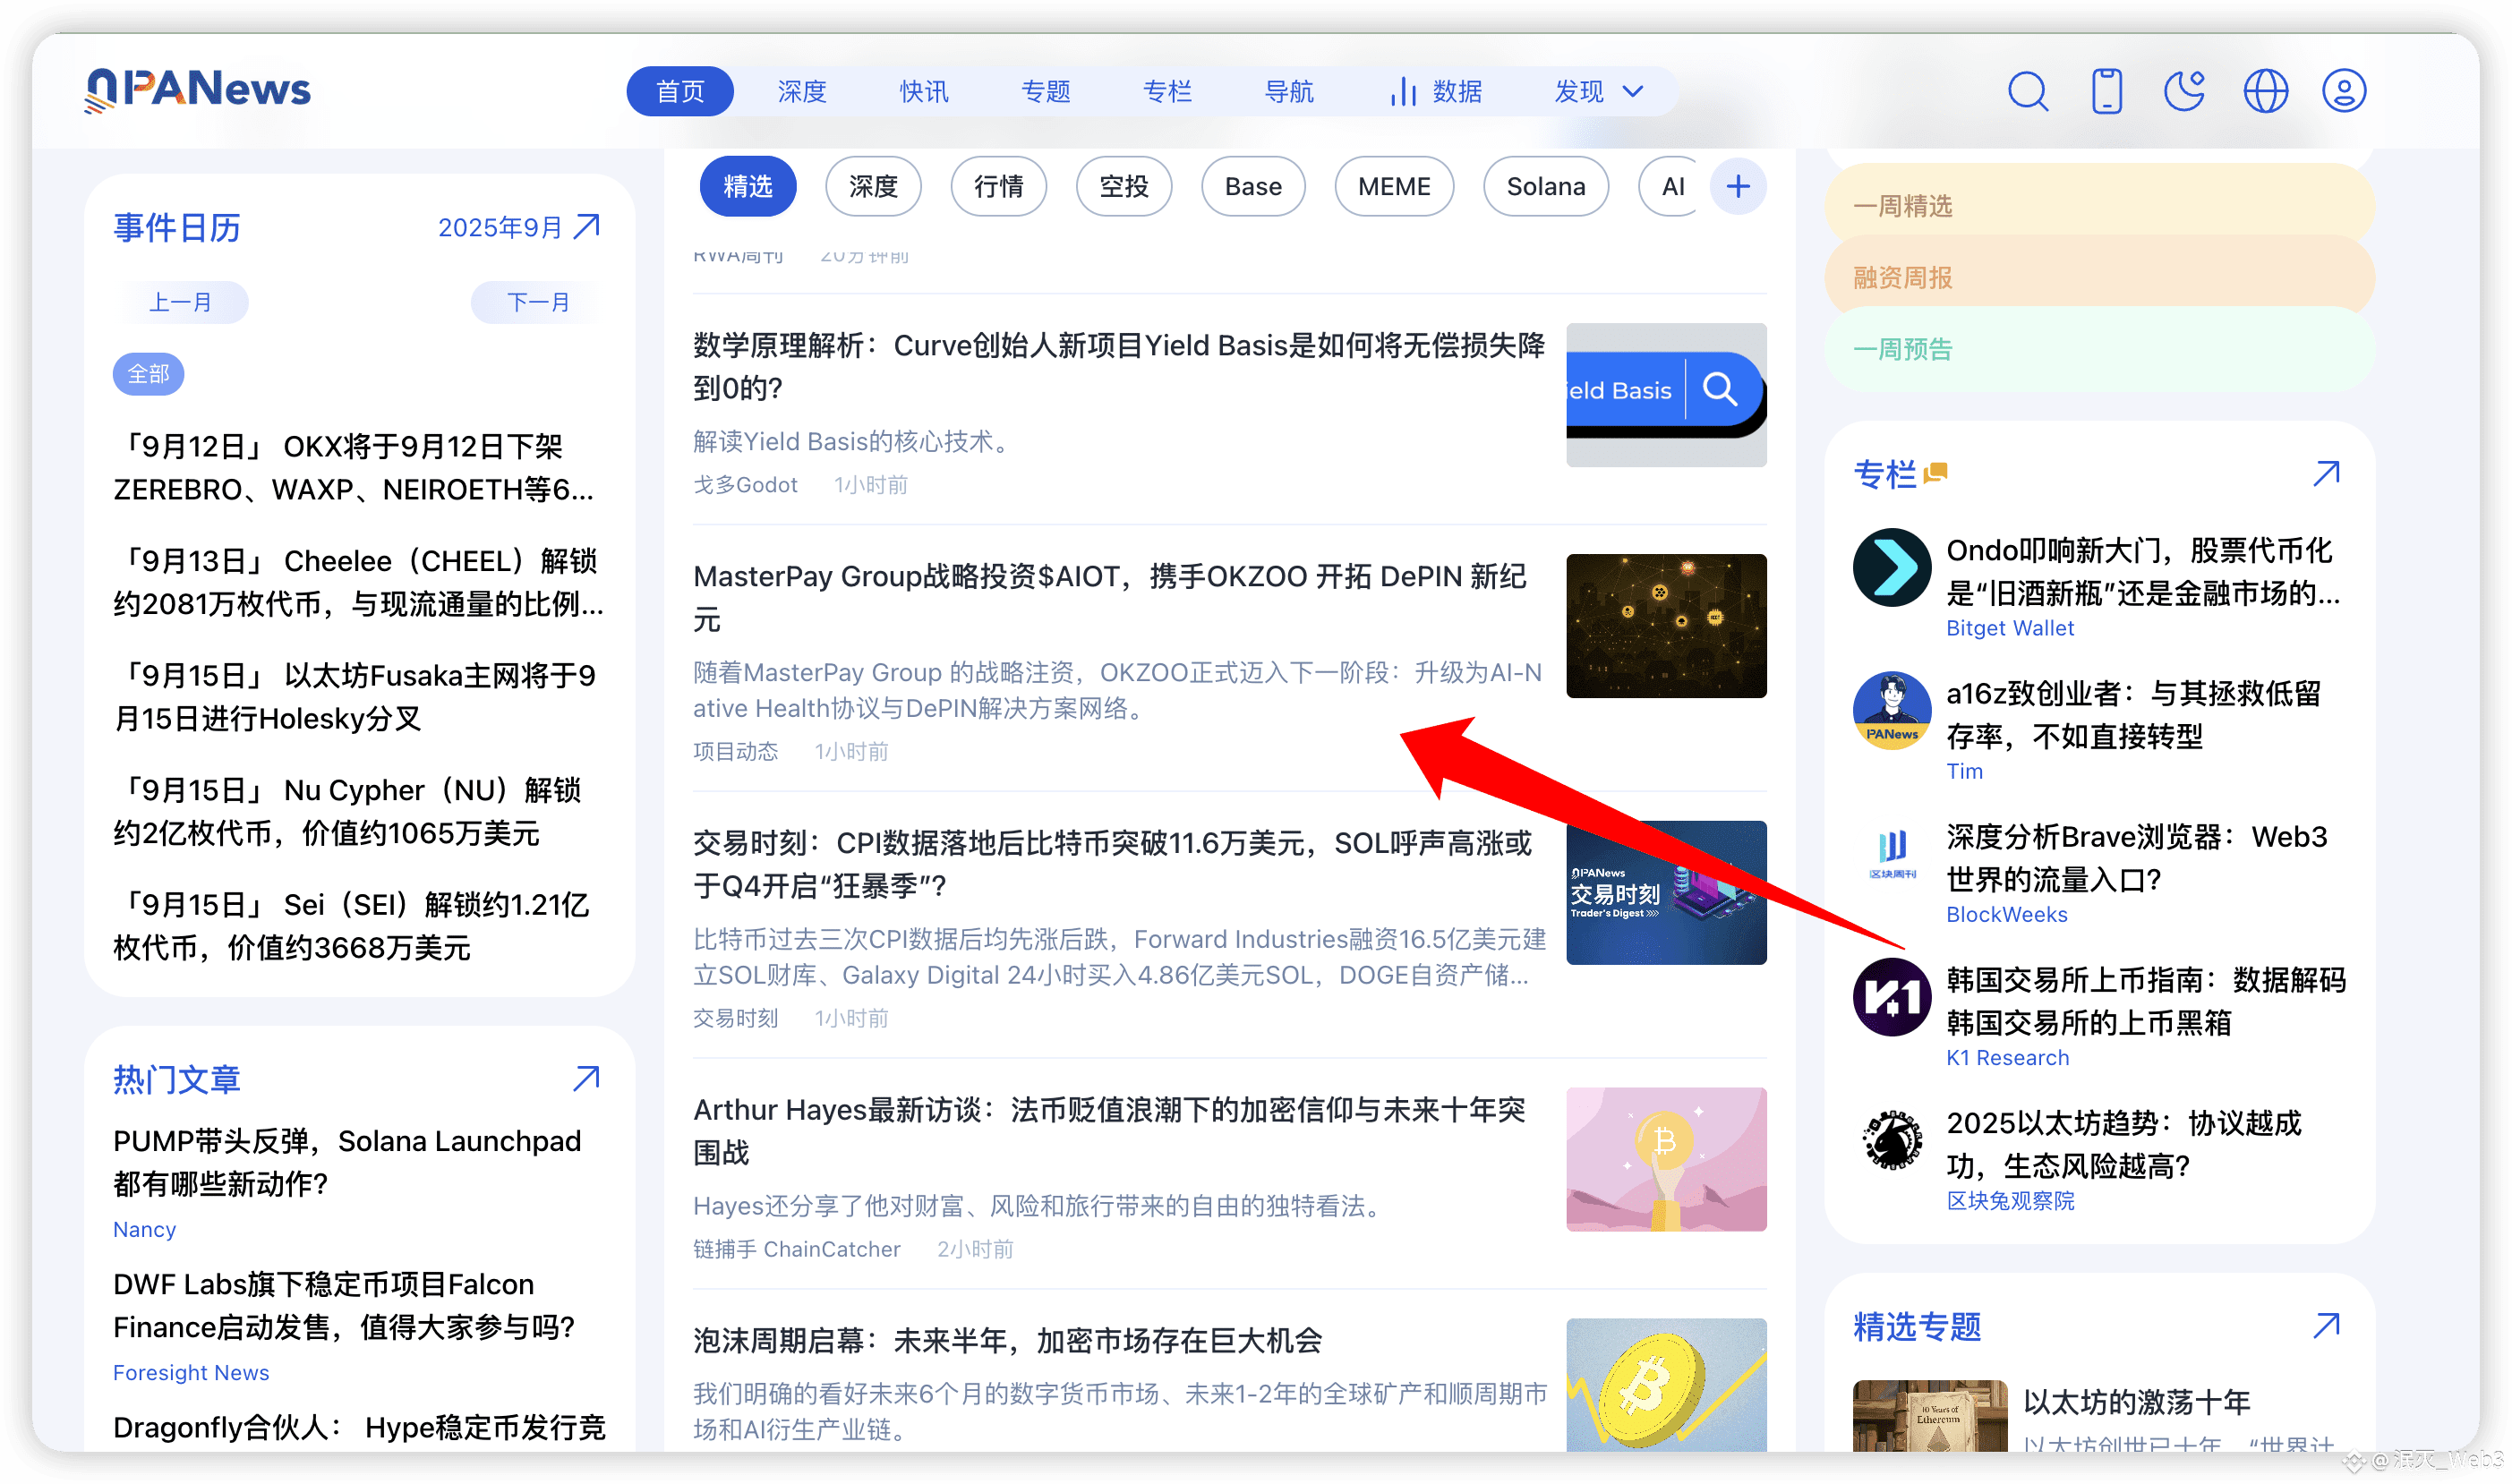
Task: Open the 数据 bar chart menu item
Action: tap(1435, 91)
